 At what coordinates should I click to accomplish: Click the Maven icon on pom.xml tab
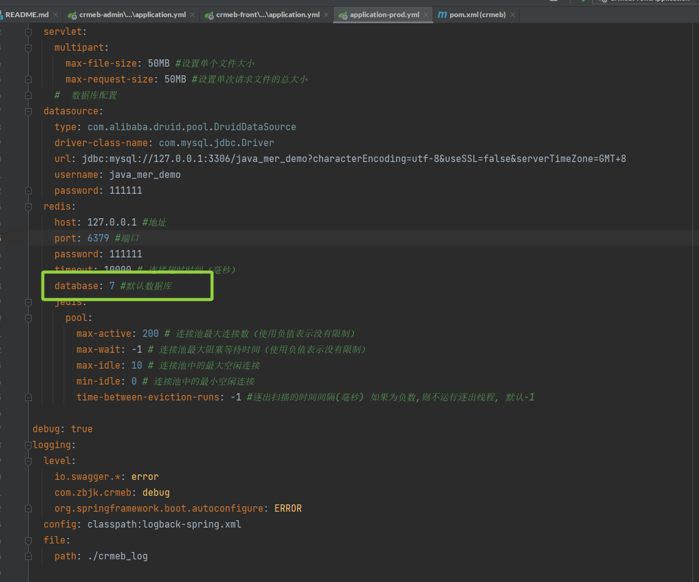click(x=442, y=15)
